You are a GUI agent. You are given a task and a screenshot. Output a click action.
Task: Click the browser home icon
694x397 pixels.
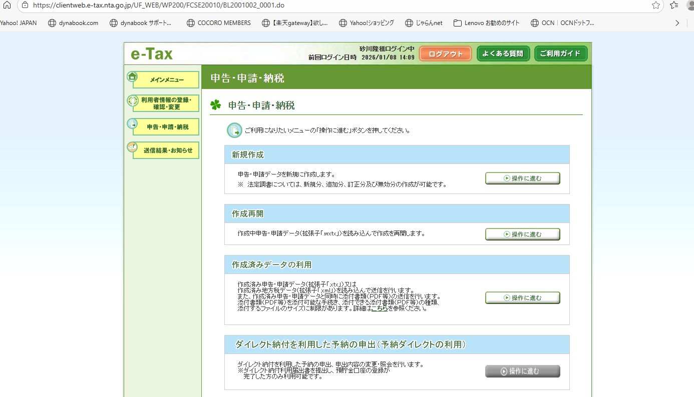coord(7,5)
